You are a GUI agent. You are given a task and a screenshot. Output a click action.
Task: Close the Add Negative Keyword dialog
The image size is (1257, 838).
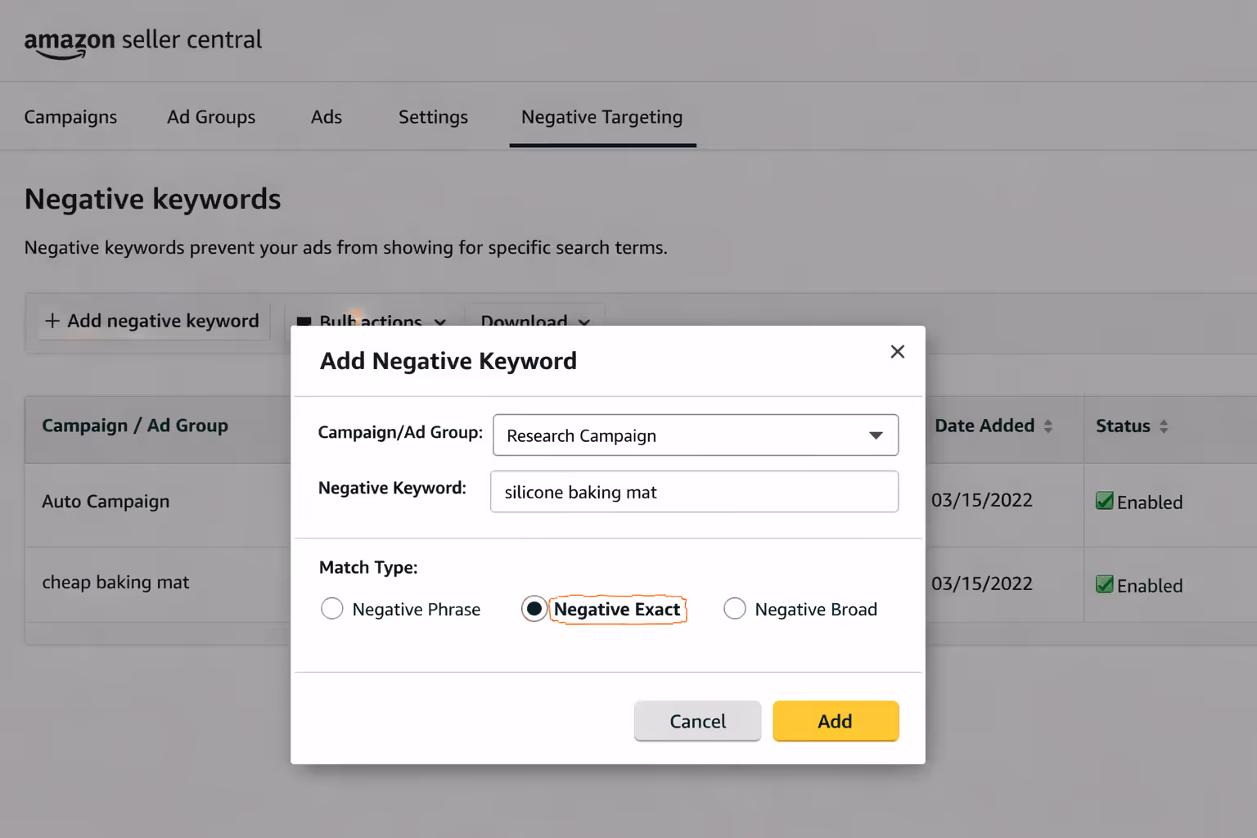897,351
